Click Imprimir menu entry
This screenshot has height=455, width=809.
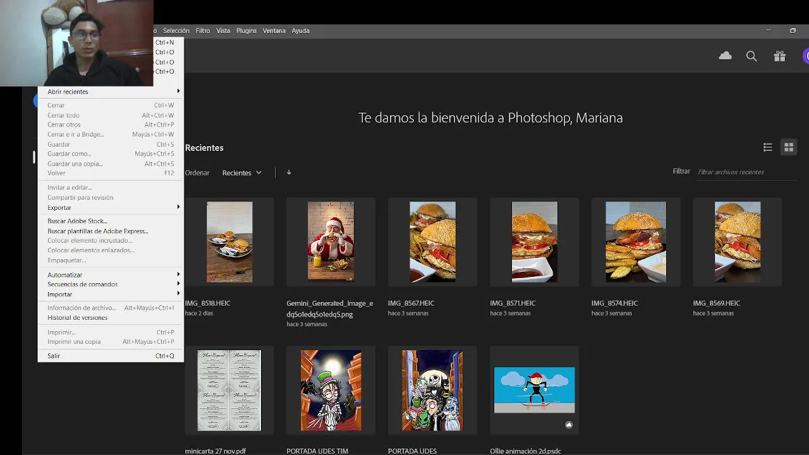pyautogui.click(x=111, y=332)
